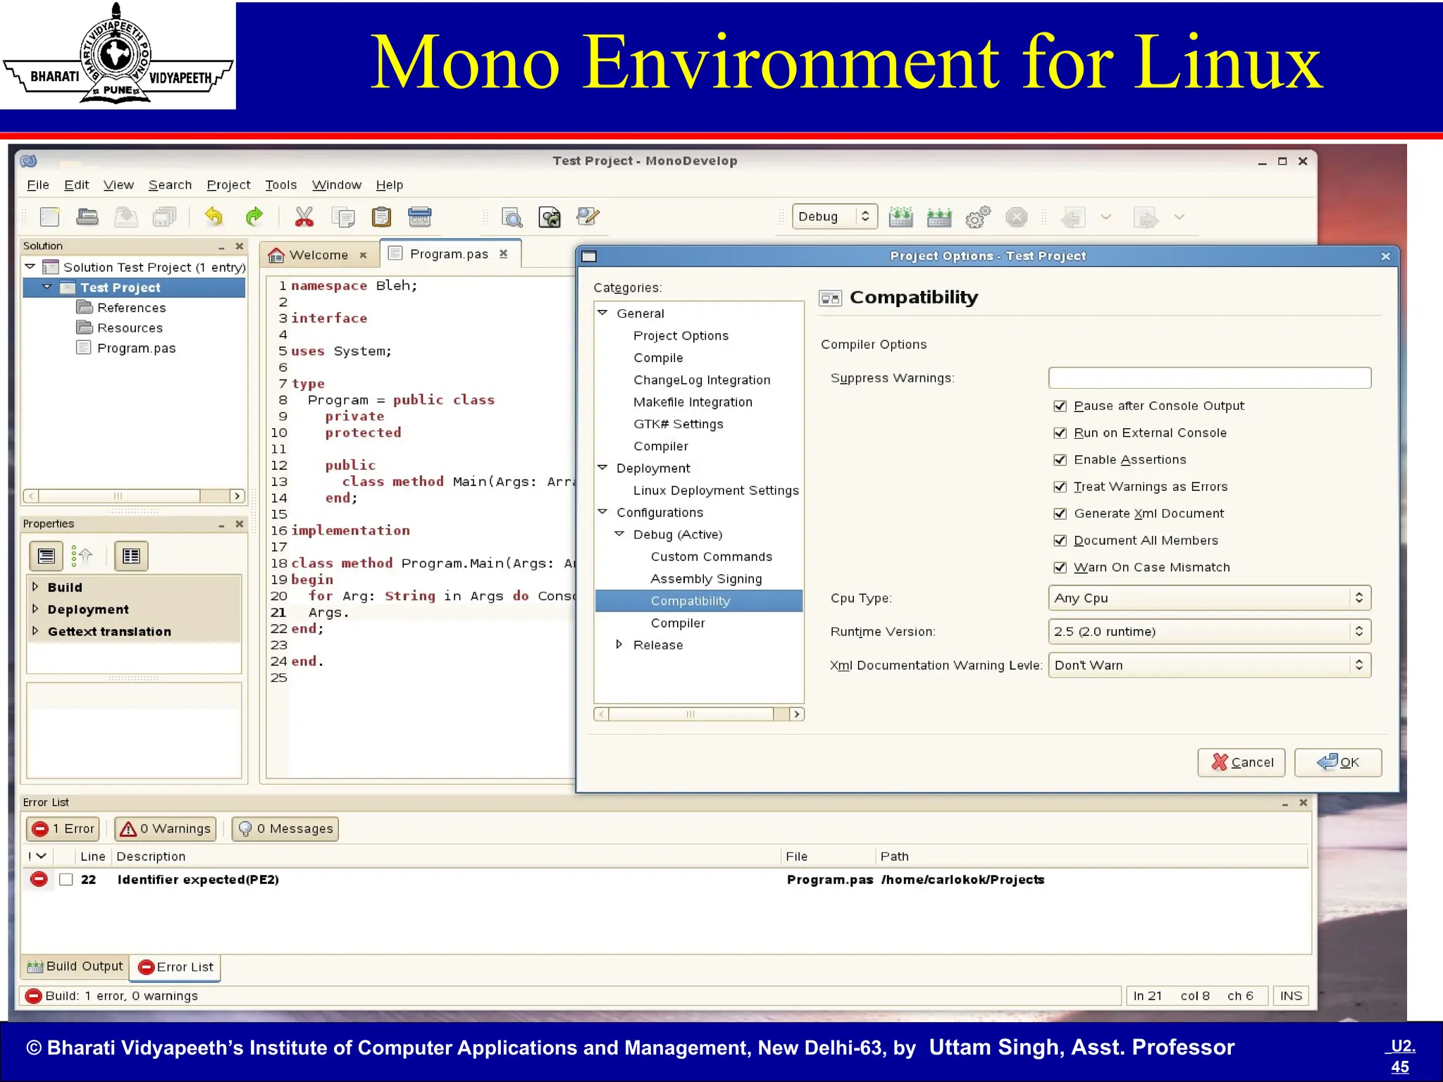The image size is (1443, 1082).
Task: Click the Suppress Warnings input field
Action: click(x=1210, y=378)
